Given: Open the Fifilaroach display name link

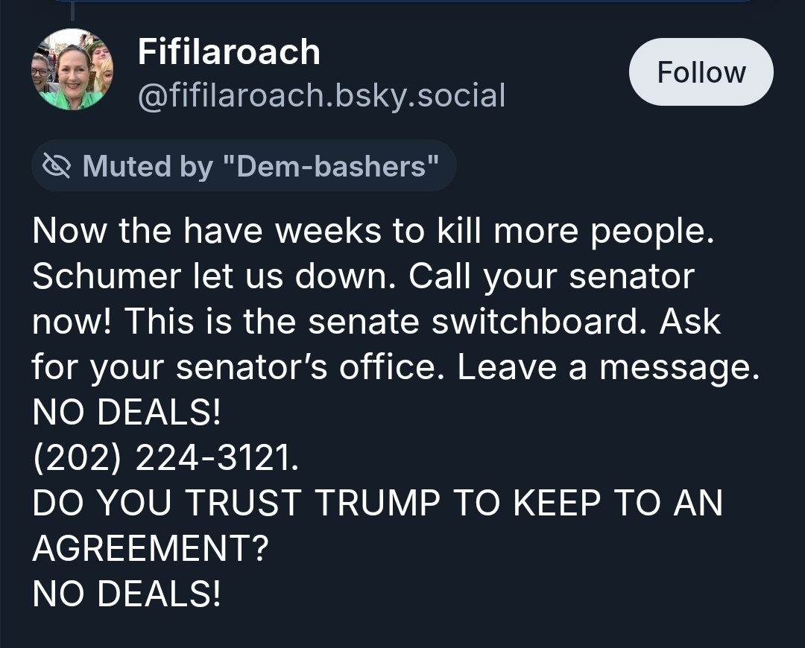Looking at the screenshot, I should click(229, 52).
